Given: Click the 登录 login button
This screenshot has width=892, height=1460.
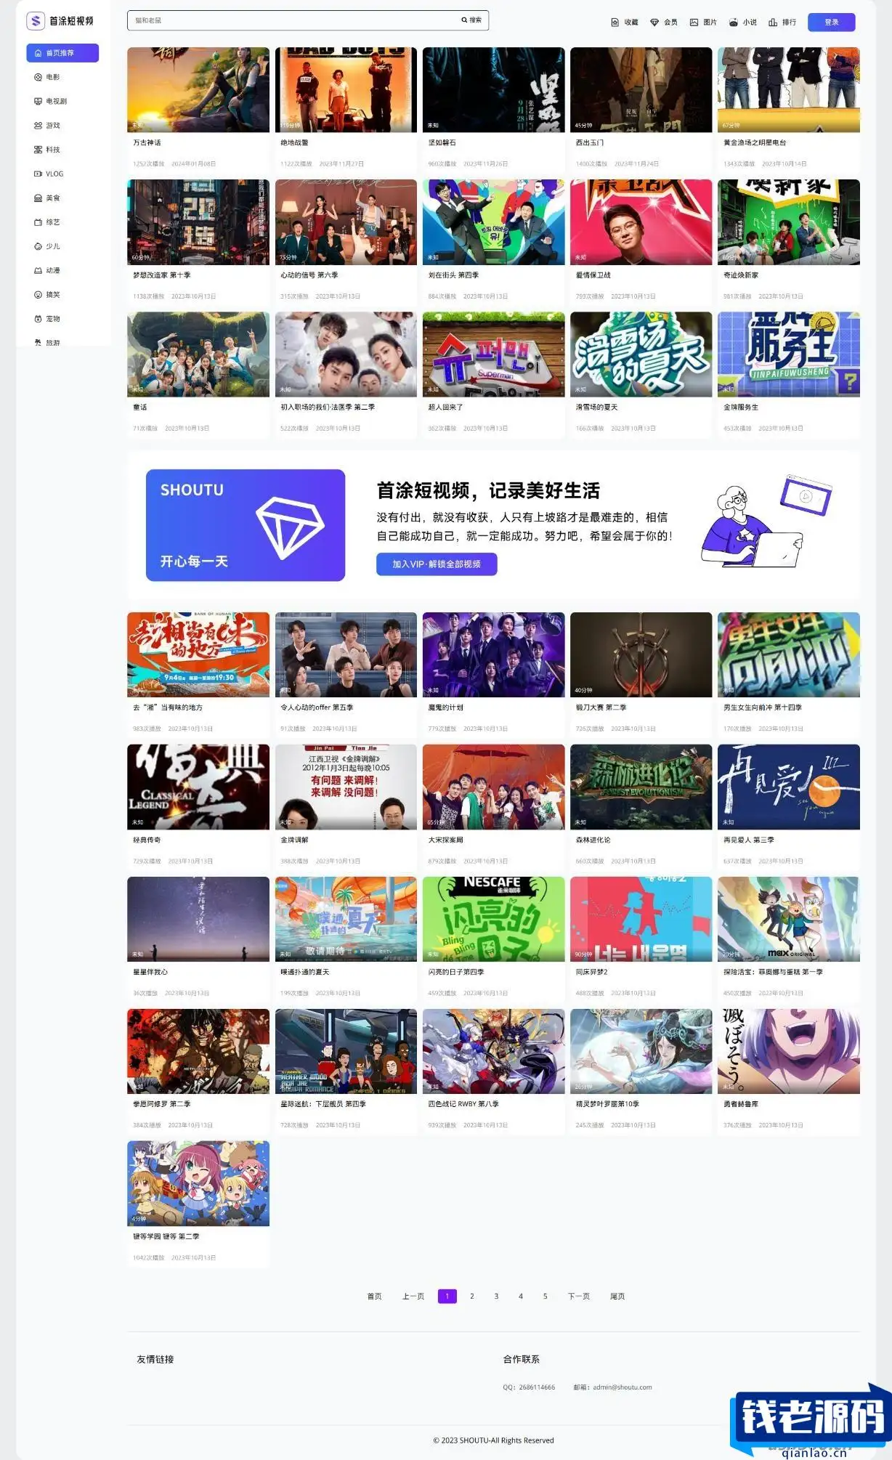Looking at the screenshot, I should click(831, 22).
